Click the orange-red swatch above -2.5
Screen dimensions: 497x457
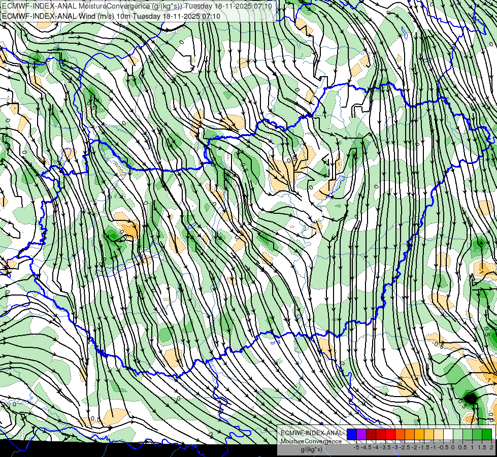click(x=400, y=434)
